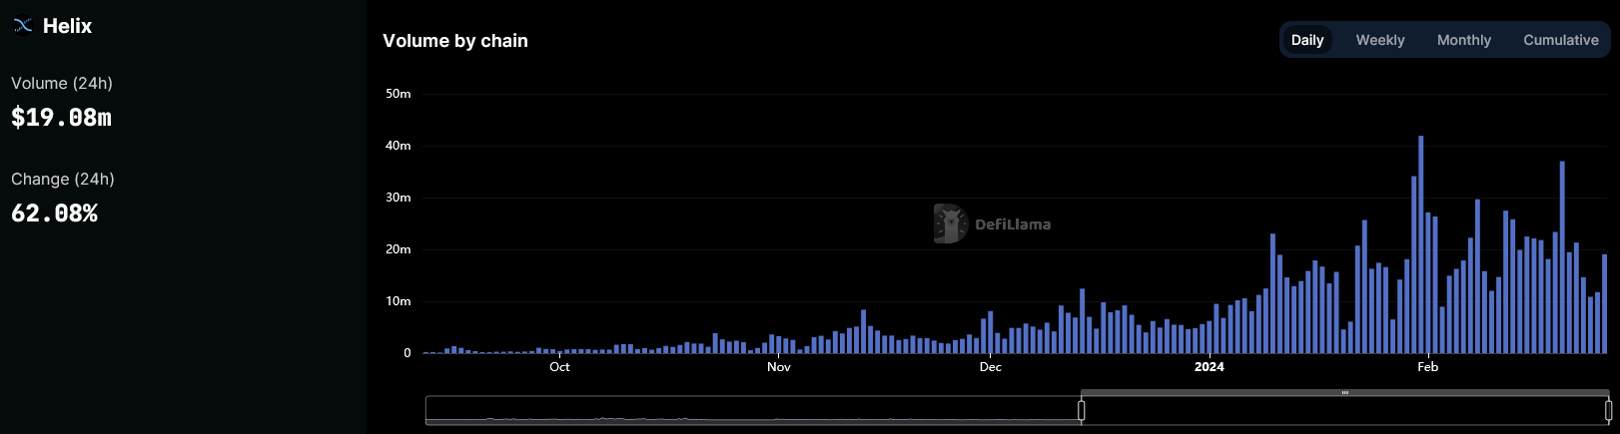
Task: Click the left handle of range slider
Action: pyautogui.click(x=1081, y=410)
